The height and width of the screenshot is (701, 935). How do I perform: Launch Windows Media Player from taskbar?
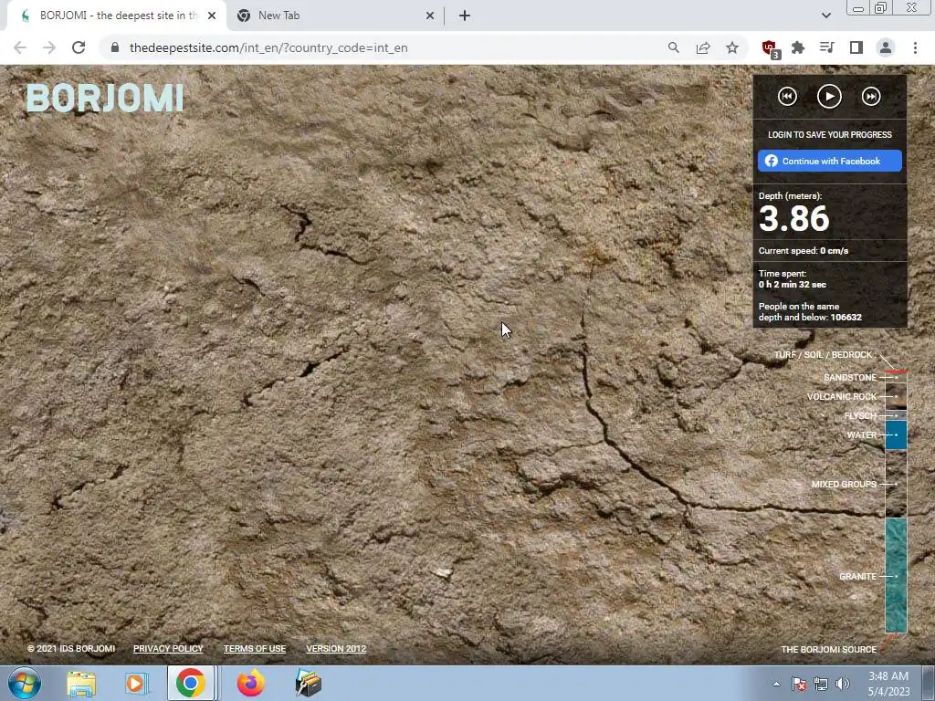click(x=136, y=684)
